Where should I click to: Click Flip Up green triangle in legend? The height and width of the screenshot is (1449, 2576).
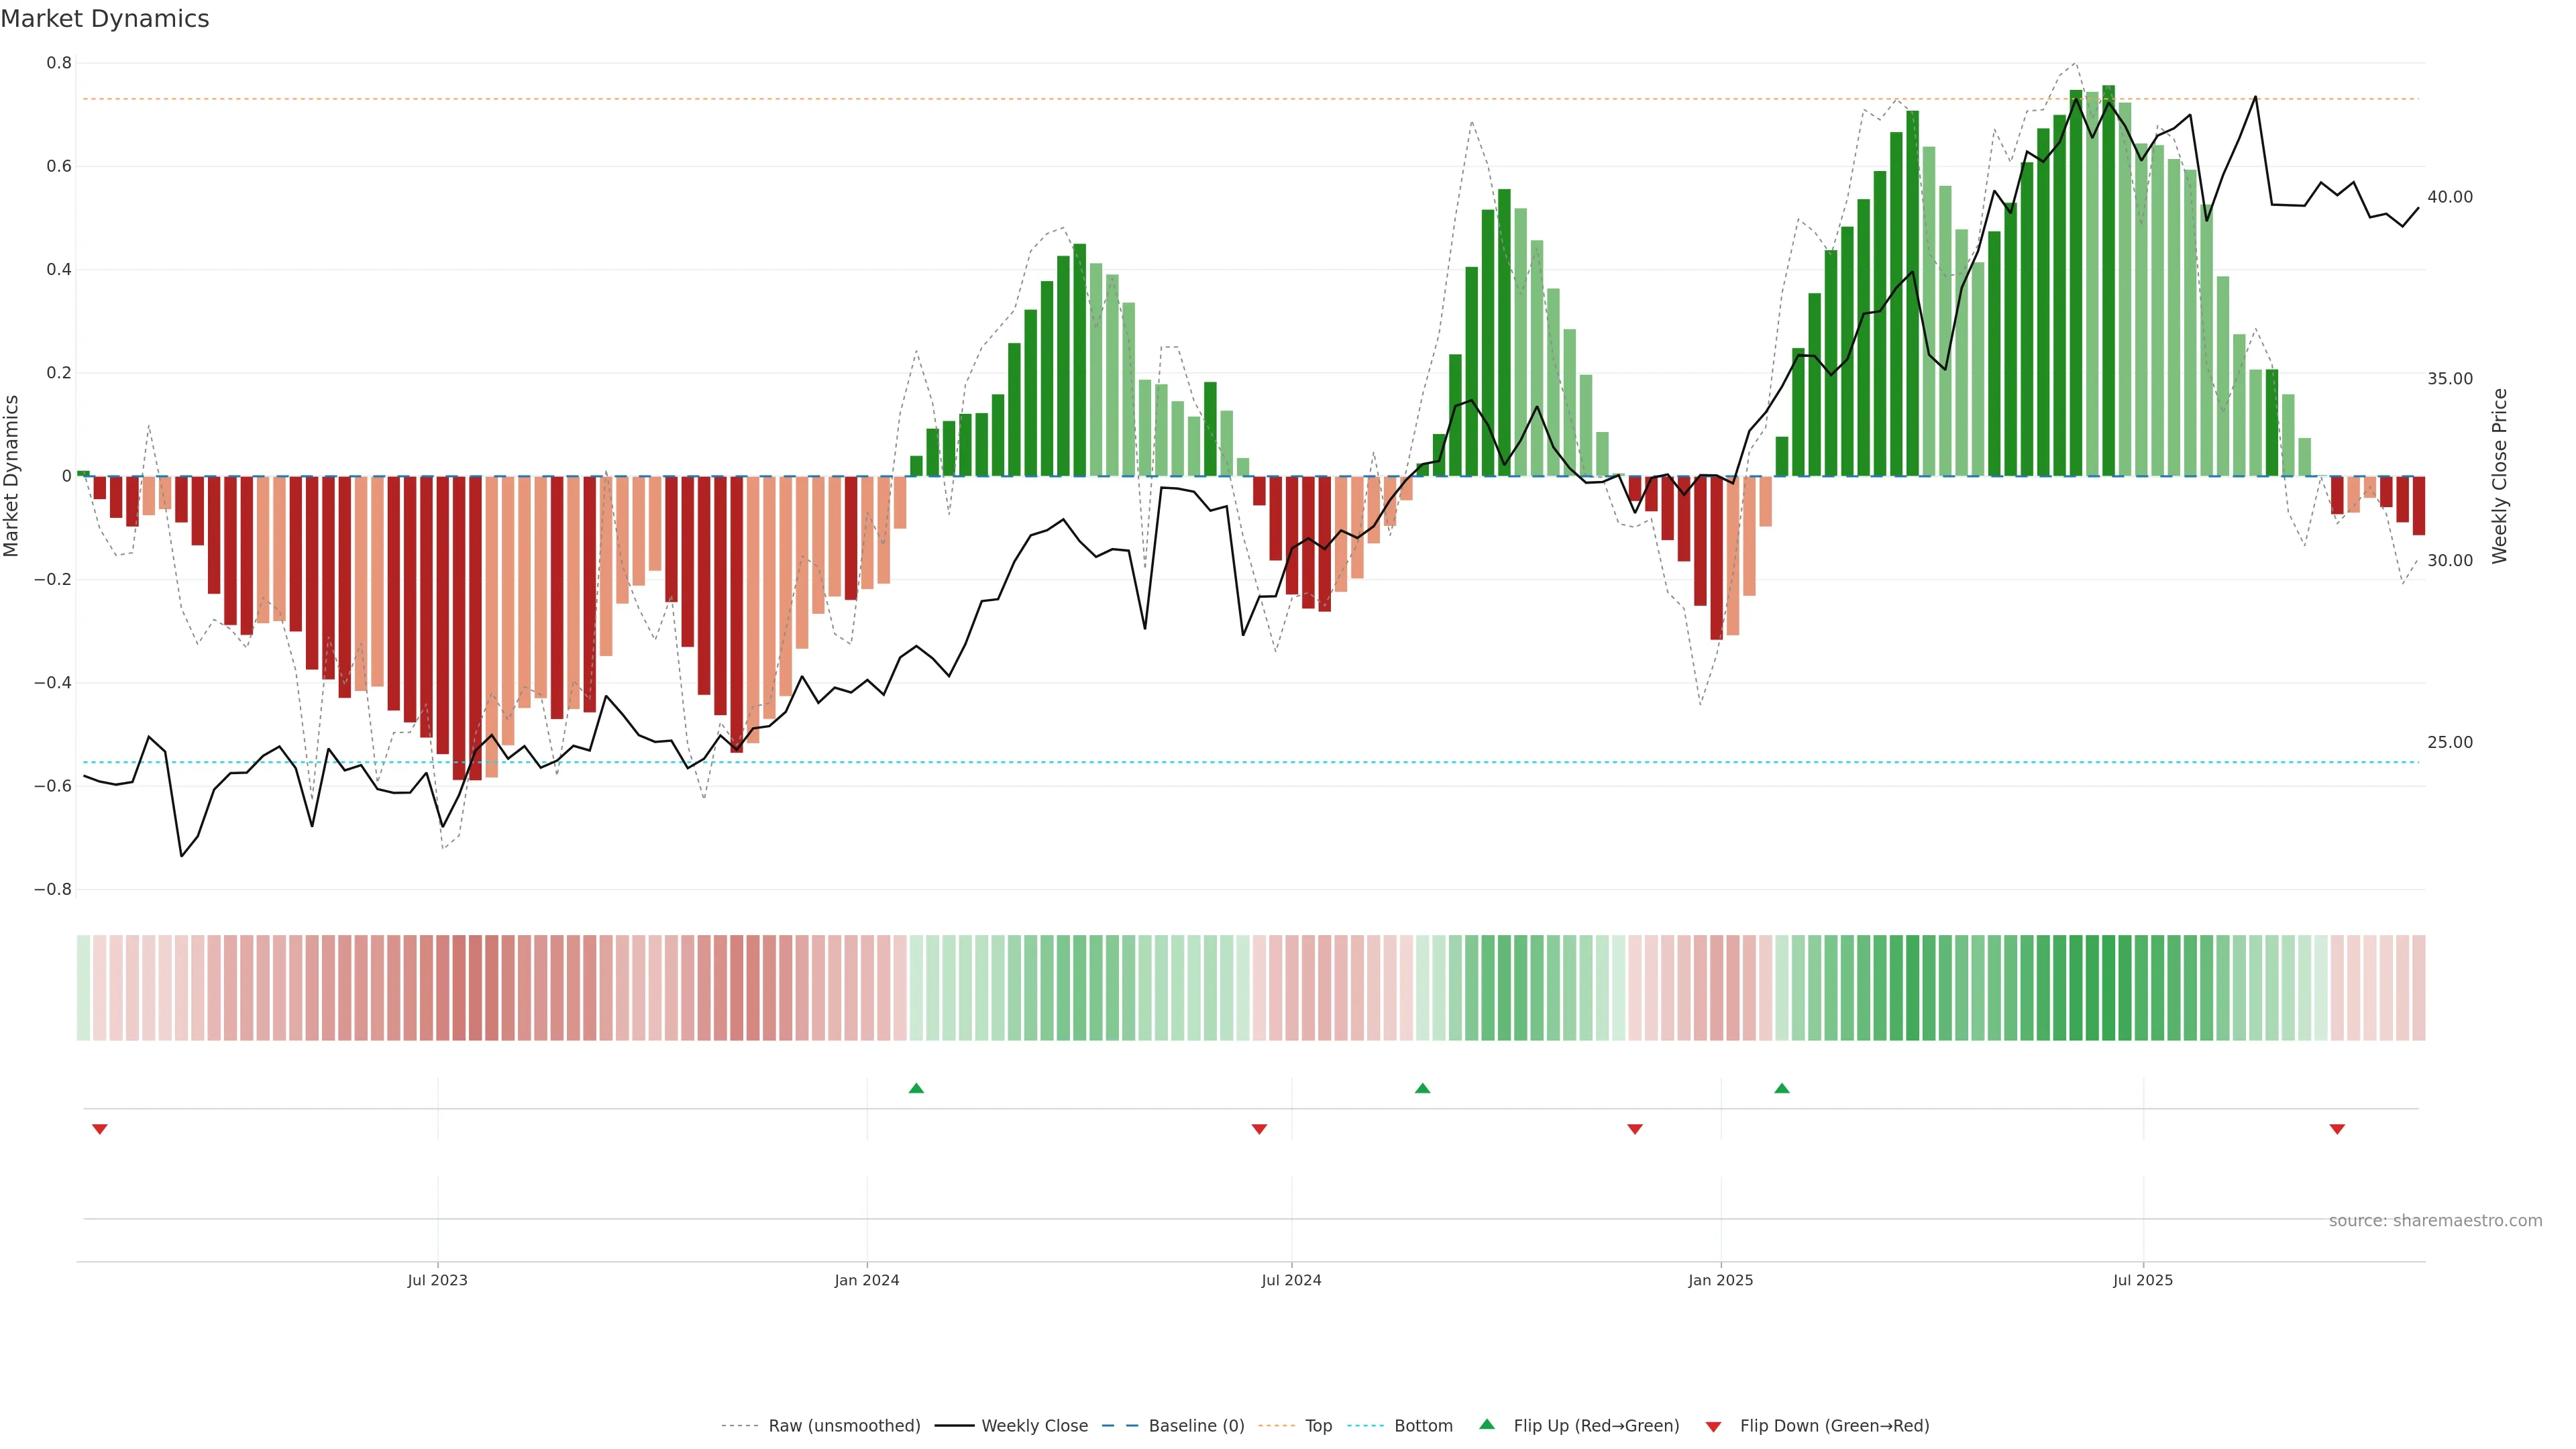point(1487,1424)
